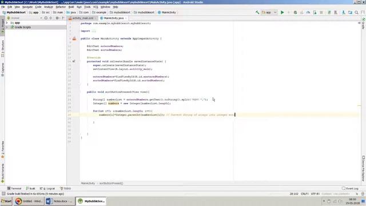
Task: Click MyBubbleSort breadcrumb in navigation bar
Action: (14, 13)
